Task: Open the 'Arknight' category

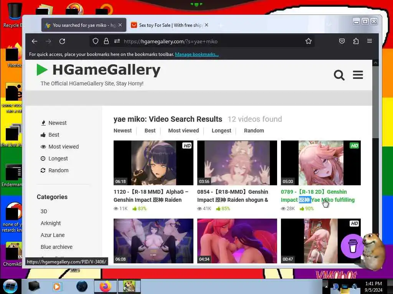Action: click(x=51, y=223)
